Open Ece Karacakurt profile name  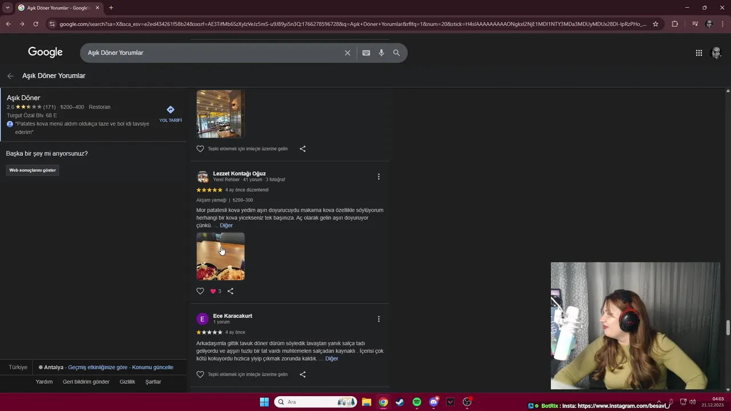coord(232,316)
